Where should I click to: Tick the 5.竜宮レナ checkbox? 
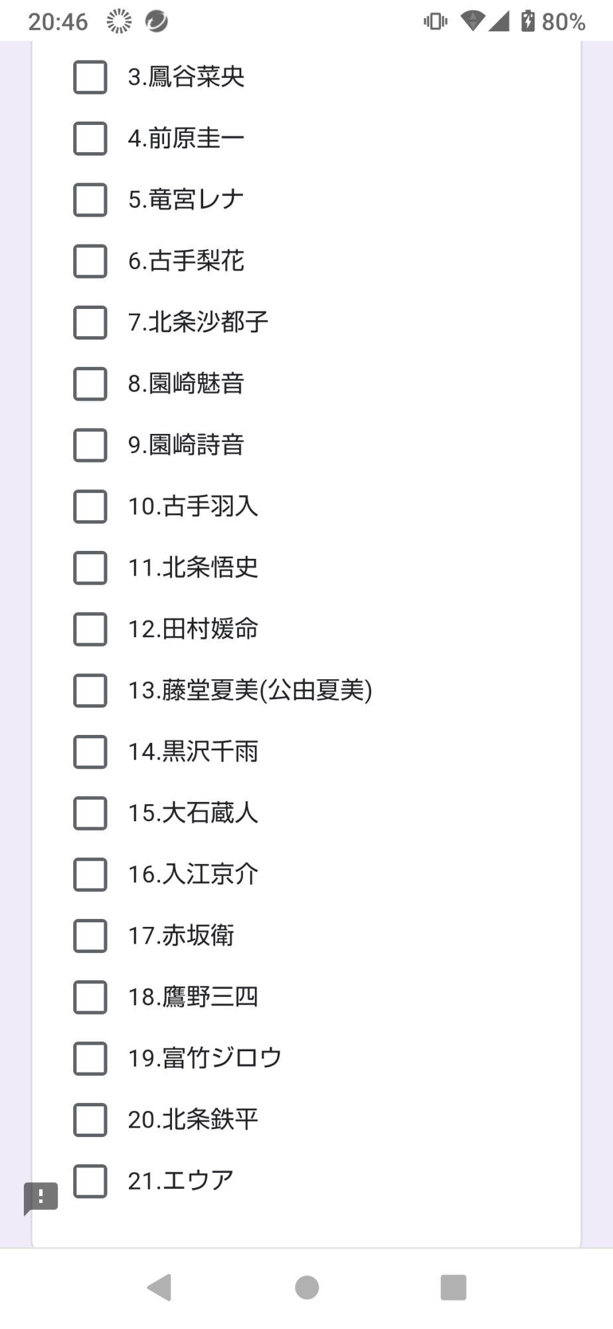click(90, 200)
